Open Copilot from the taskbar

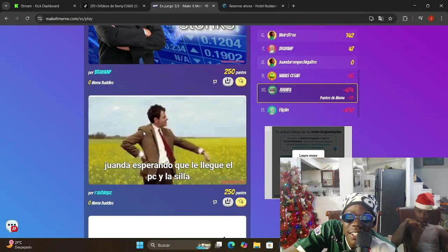(244, 245)
